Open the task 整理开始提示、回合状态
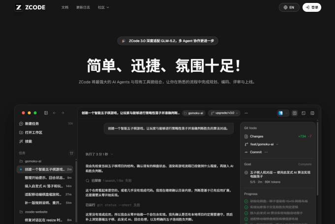Screen dimensions: 335x224 (45, 178)
